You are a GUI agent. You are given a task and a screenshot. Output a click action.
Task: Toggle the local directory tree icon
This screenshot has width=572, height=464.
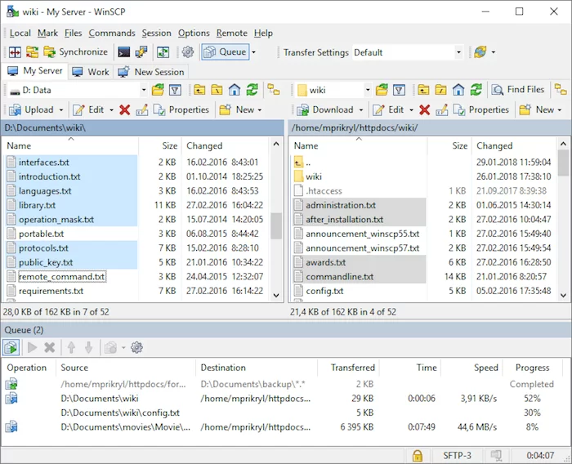274,90
